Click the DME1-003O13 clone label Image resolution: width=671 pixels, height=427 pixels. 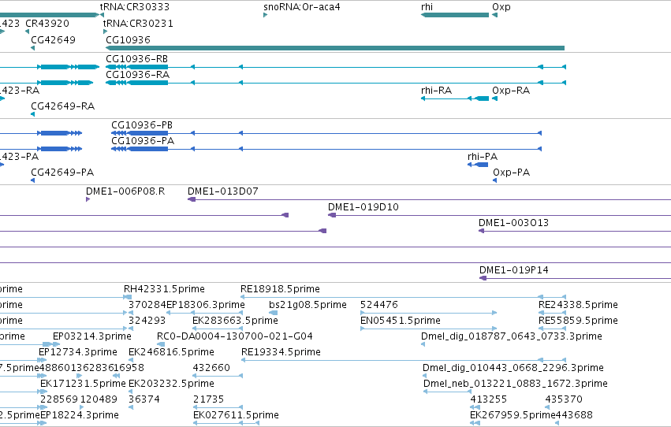tap(513, 223)
